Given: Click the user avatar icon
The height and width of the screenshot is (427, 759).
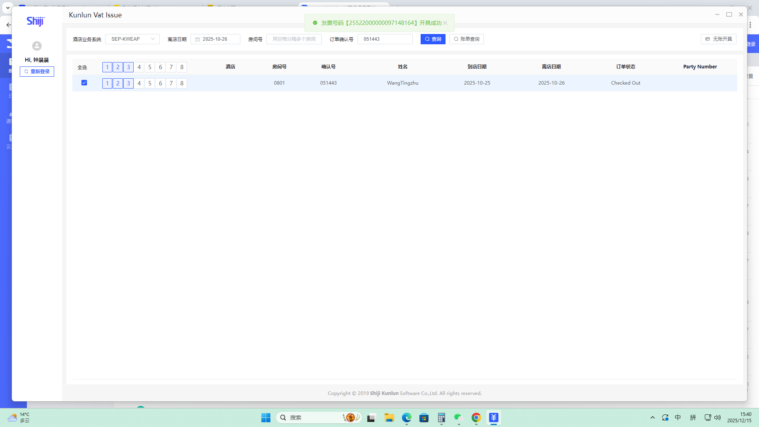Looking at the screenshot, I should (37, 46).
